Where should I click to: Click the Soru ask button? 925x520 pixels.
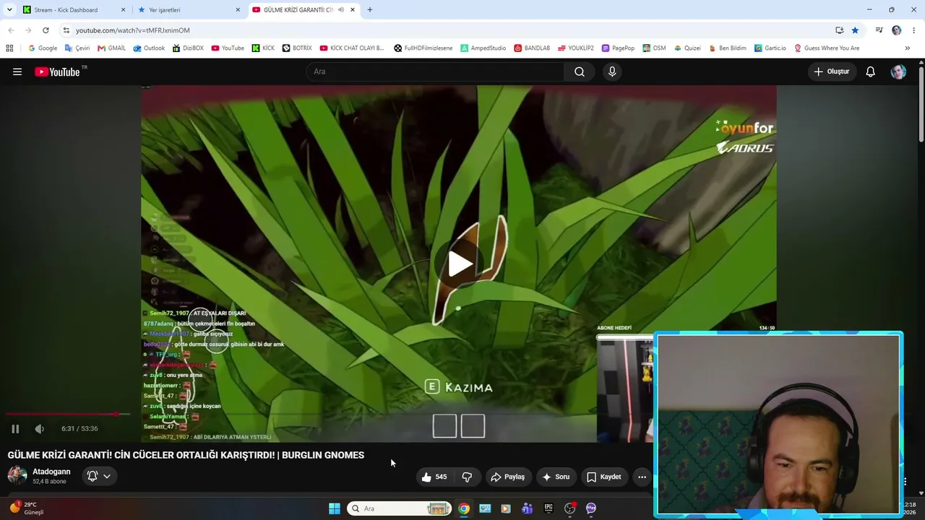click(x=556, y=477)
